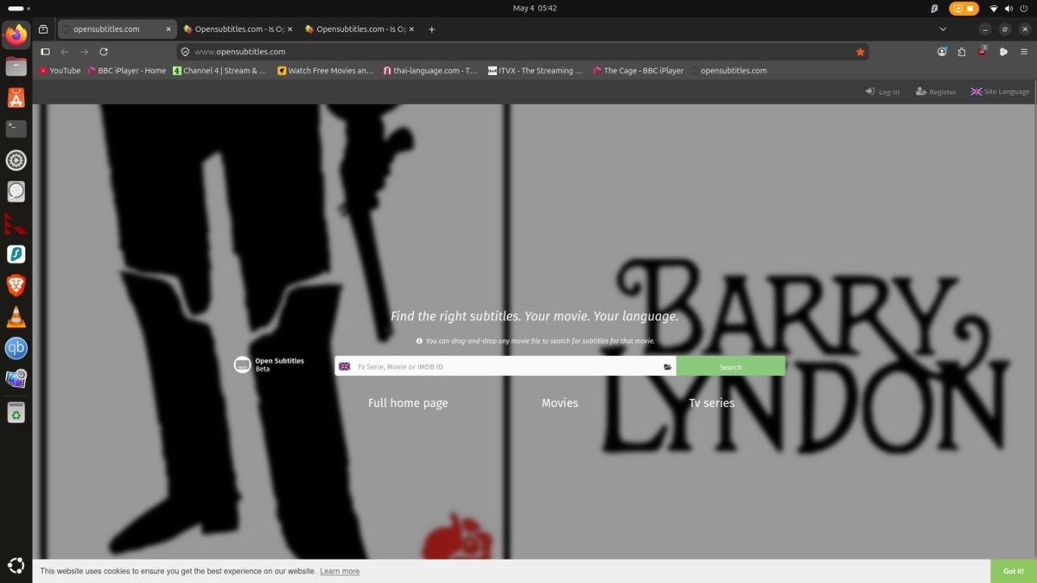The width and height of the screenshot is (1037, 583).
Task: Accept cookies with Got it! button
Action: 1014,571
